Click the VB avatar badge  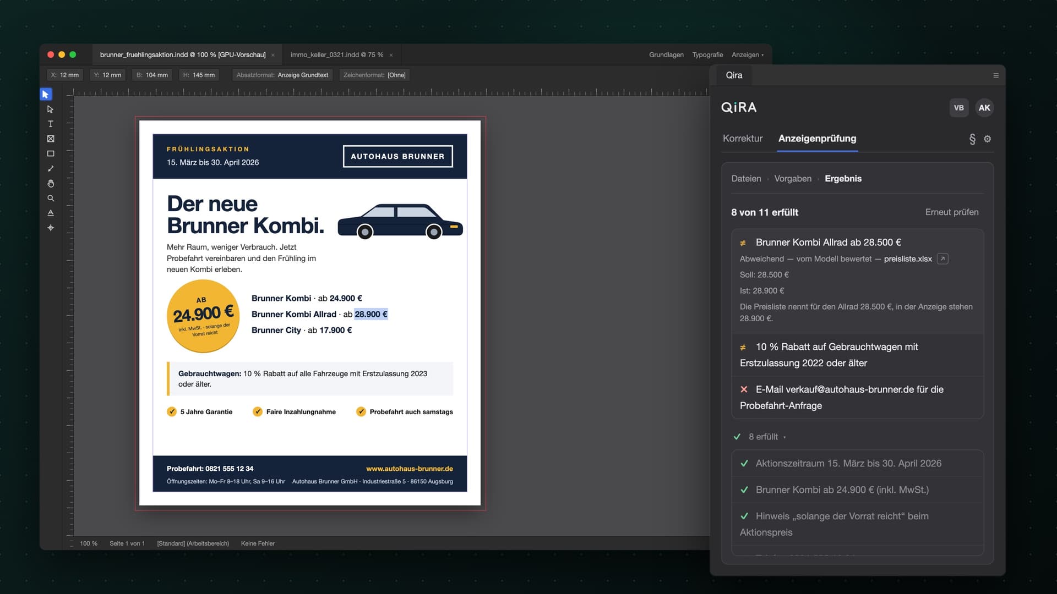(x=959, y=108)
